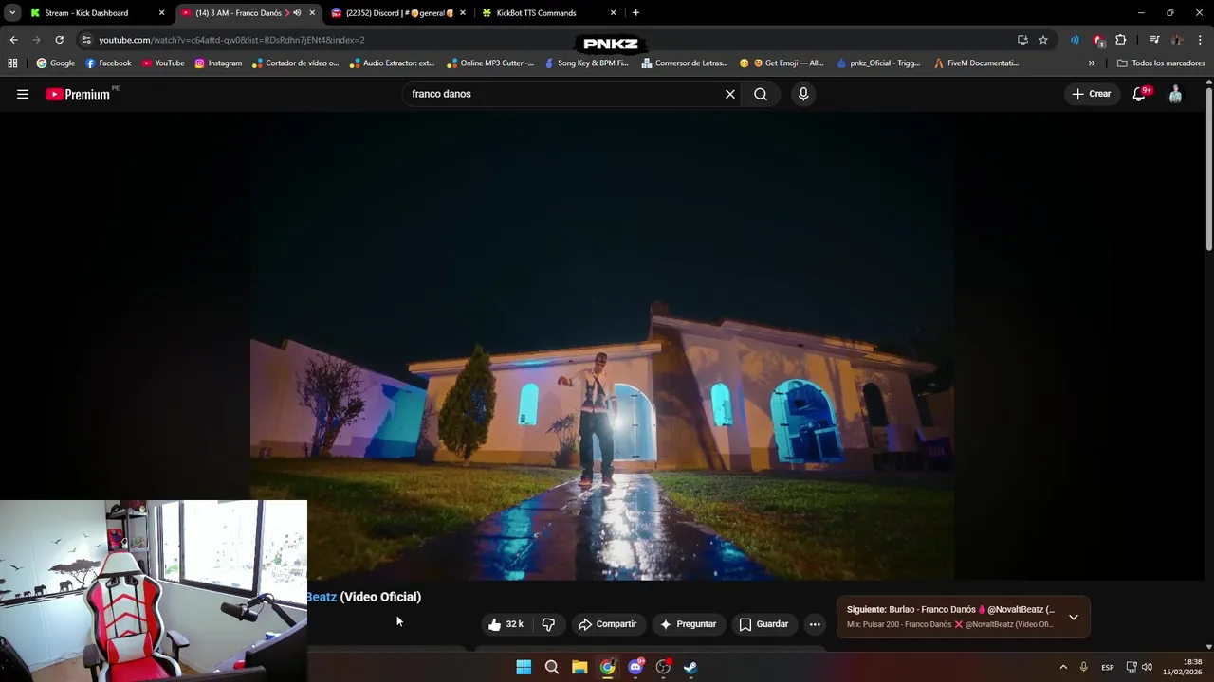
Task: Switch to the Discord general tab
Action: (398, 13)
